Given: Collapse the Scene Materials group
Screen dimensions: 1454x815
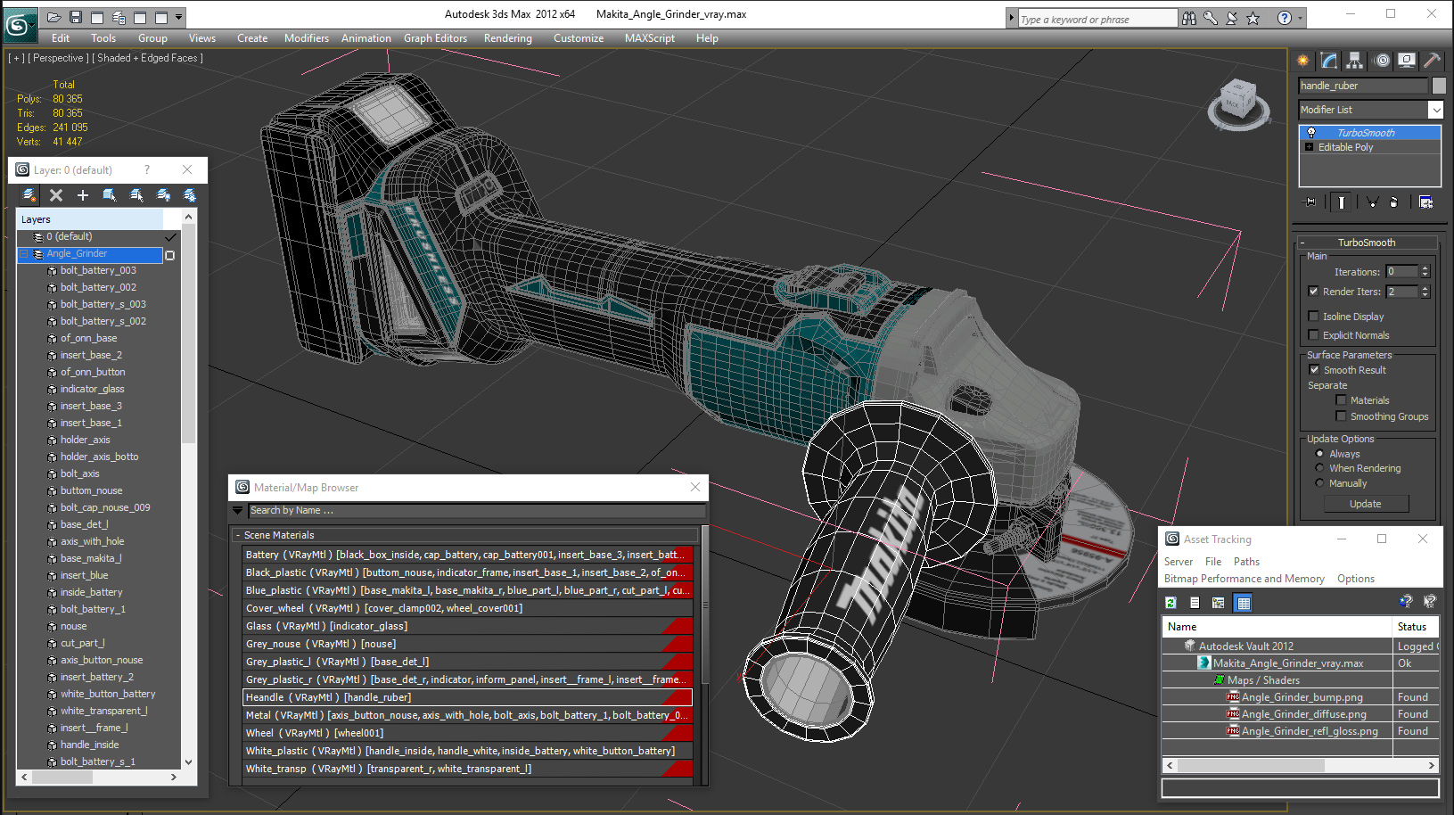Looking at the screenshot, I should tap(238, 535).
